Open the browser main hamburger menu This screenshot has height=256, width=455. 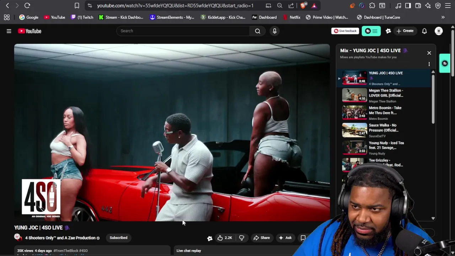coord(448,6)
